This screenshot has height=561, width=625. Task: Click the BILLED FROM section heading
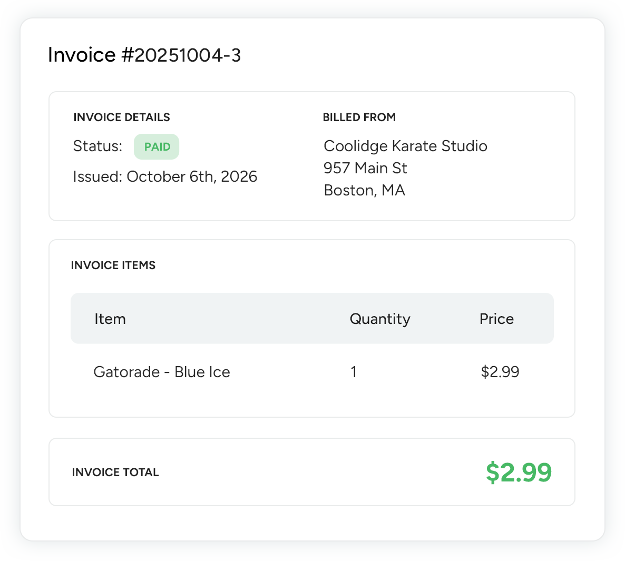coord(359,117)
